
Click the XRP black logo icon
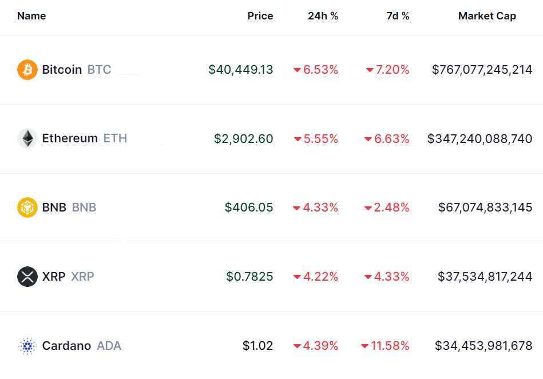[x=27, y=277]
